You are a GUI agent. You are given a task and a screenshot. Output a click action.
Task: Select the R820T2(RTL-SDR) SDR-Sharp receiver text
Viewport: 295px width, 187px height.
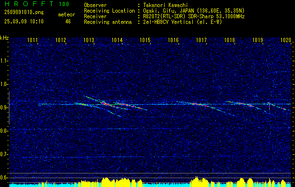pos(193,16)
